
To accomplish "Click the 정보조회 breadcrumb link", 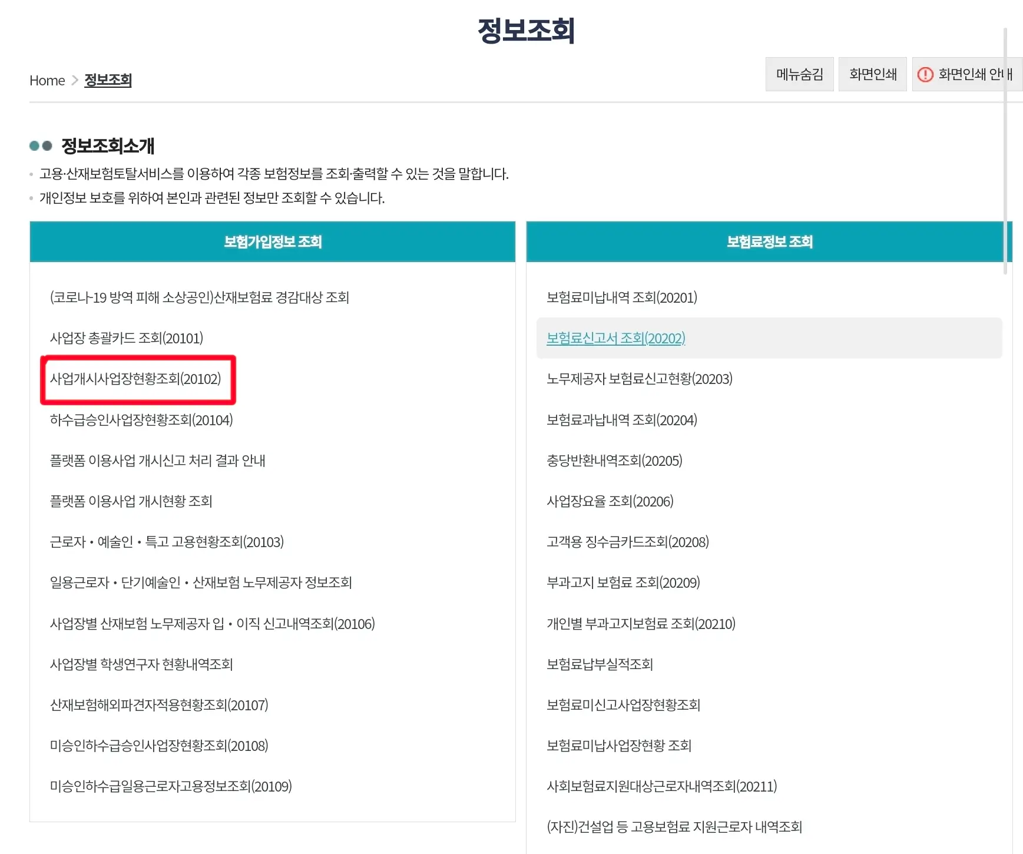I will (x=108, y=80).
